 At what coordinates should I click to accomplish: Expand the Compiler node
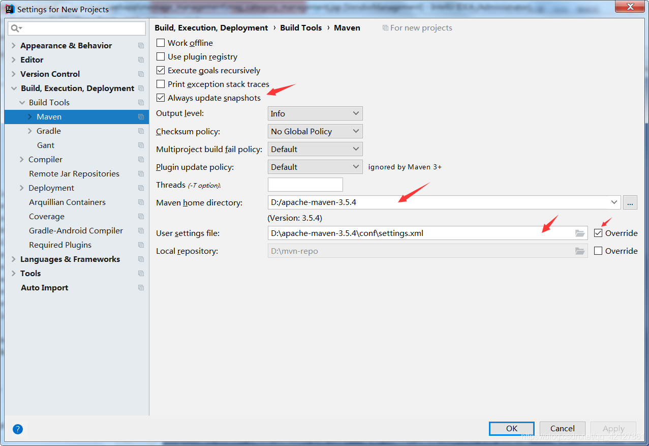click(21, 160)
